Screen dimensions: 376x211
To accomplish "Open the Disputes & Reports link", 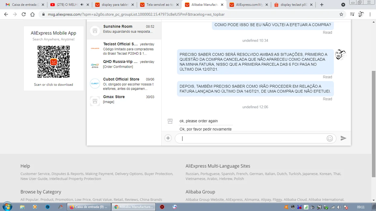I will point(67,174).
